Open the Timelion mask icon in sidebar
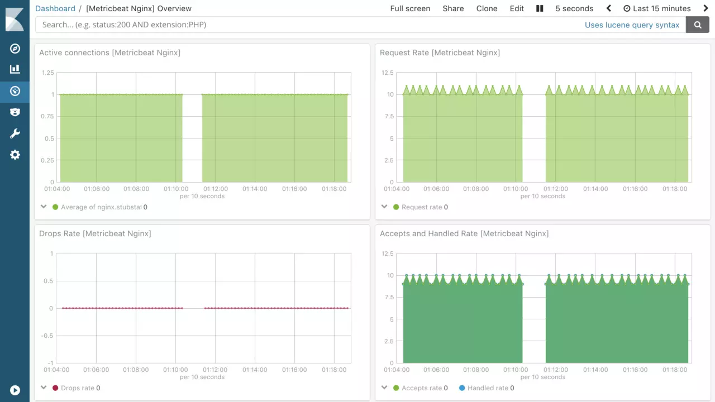Viewport: 715px width, 402px height. coord(15,112)
